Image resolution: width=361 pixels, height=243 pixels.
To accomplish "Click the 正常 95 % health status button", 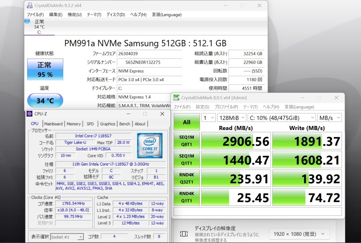I will (x=45, y=69).
